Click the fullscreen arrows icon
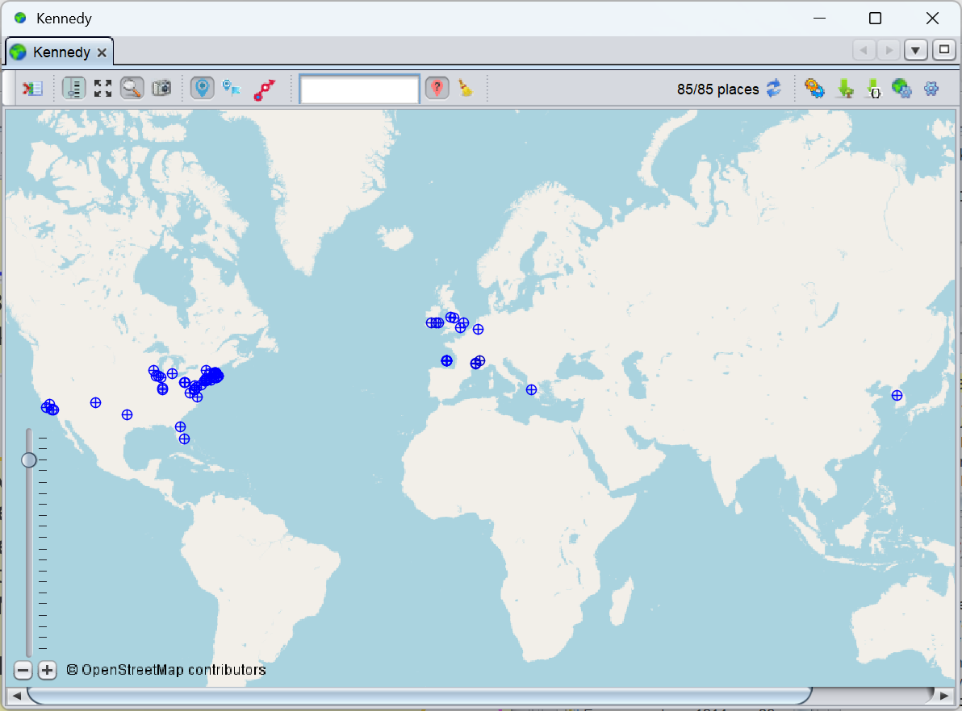 click(x=103, y=89)
